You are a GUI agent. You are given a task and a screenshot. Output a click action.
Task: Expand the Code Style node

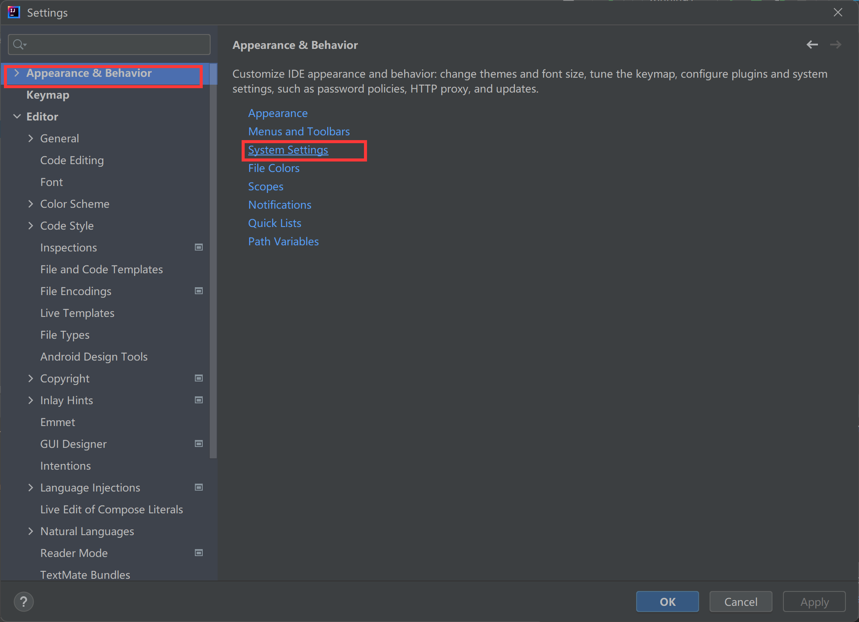click(x=31, y=226)
